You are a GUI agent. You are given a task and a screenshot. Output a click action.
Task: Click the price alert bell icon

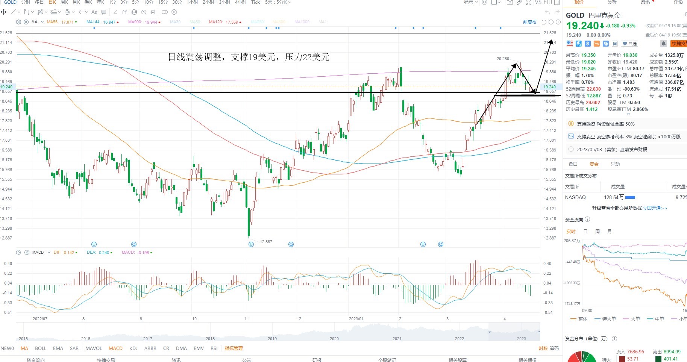664,44
